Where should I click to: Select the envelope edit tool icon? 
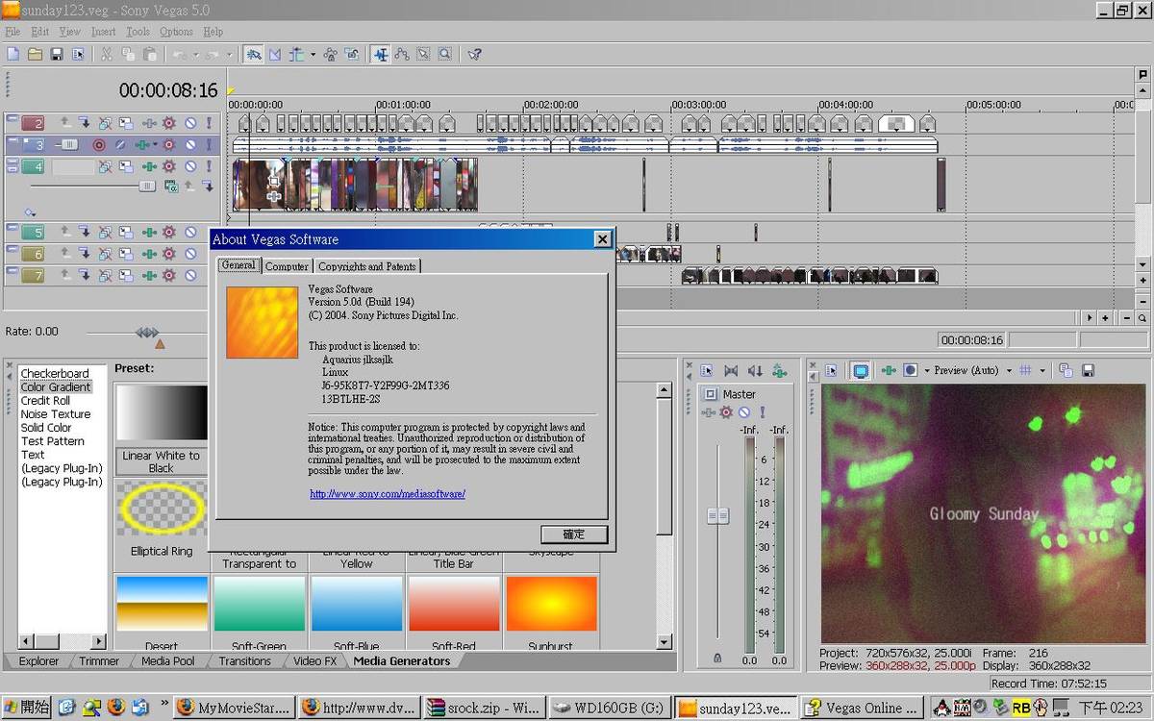click(x=402, y=55)
